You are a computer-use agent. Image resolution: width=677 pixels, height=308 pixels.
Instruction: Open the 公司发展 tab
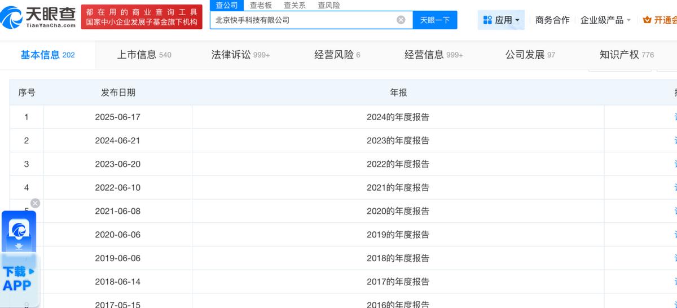tap(530, 55)
